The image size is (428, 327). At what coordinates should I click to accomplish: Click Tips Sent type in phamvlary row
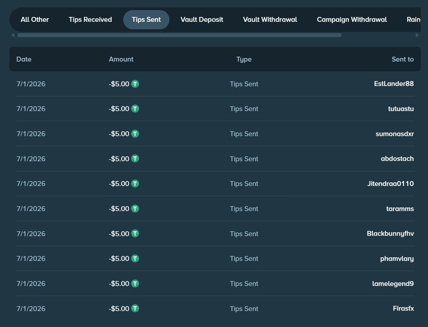pos(244,258)
